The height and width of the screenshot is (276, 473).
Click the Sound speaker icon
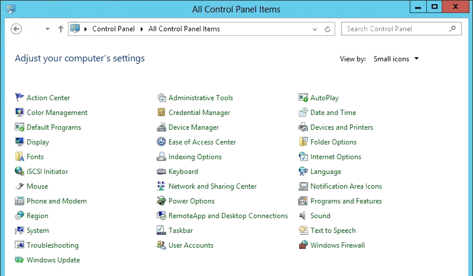[303, 216]
